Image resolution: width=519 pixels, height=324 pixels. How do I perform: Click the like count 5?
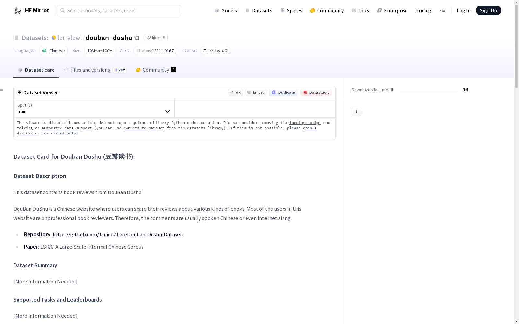click(164, 38)
